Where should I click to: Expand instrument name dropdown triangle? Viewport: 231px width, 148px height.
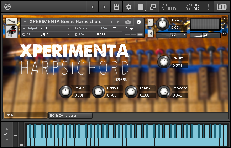pyautogui.click(x=25, y=22)
